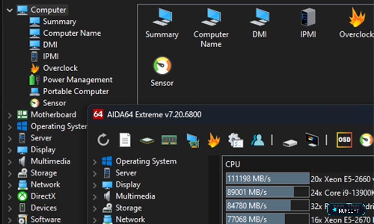Image resolution: width=374 pixels, height=224 pixels.
Task: Click the NURSOFT badge
Action: (x=346, y=210)
